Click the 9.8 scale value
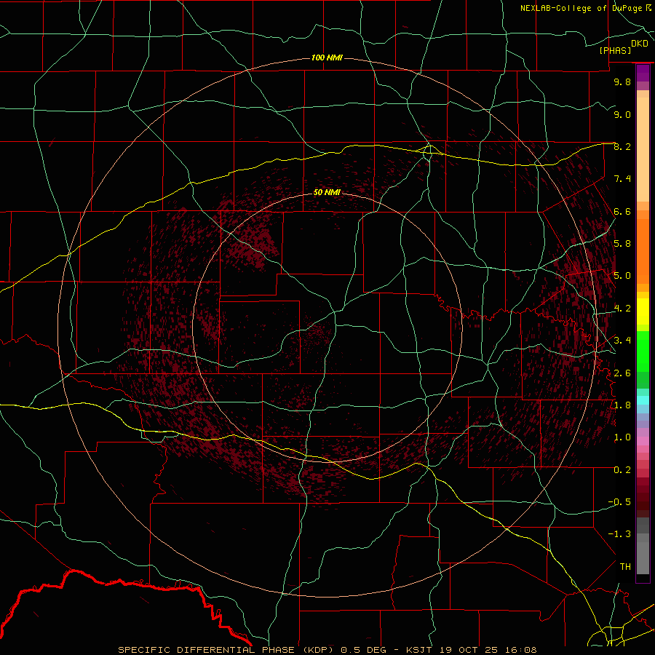This screenshot has height=655, width=655. 622,82
